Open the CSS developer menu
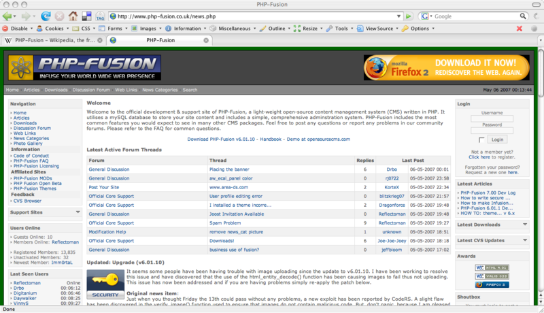 84,29
